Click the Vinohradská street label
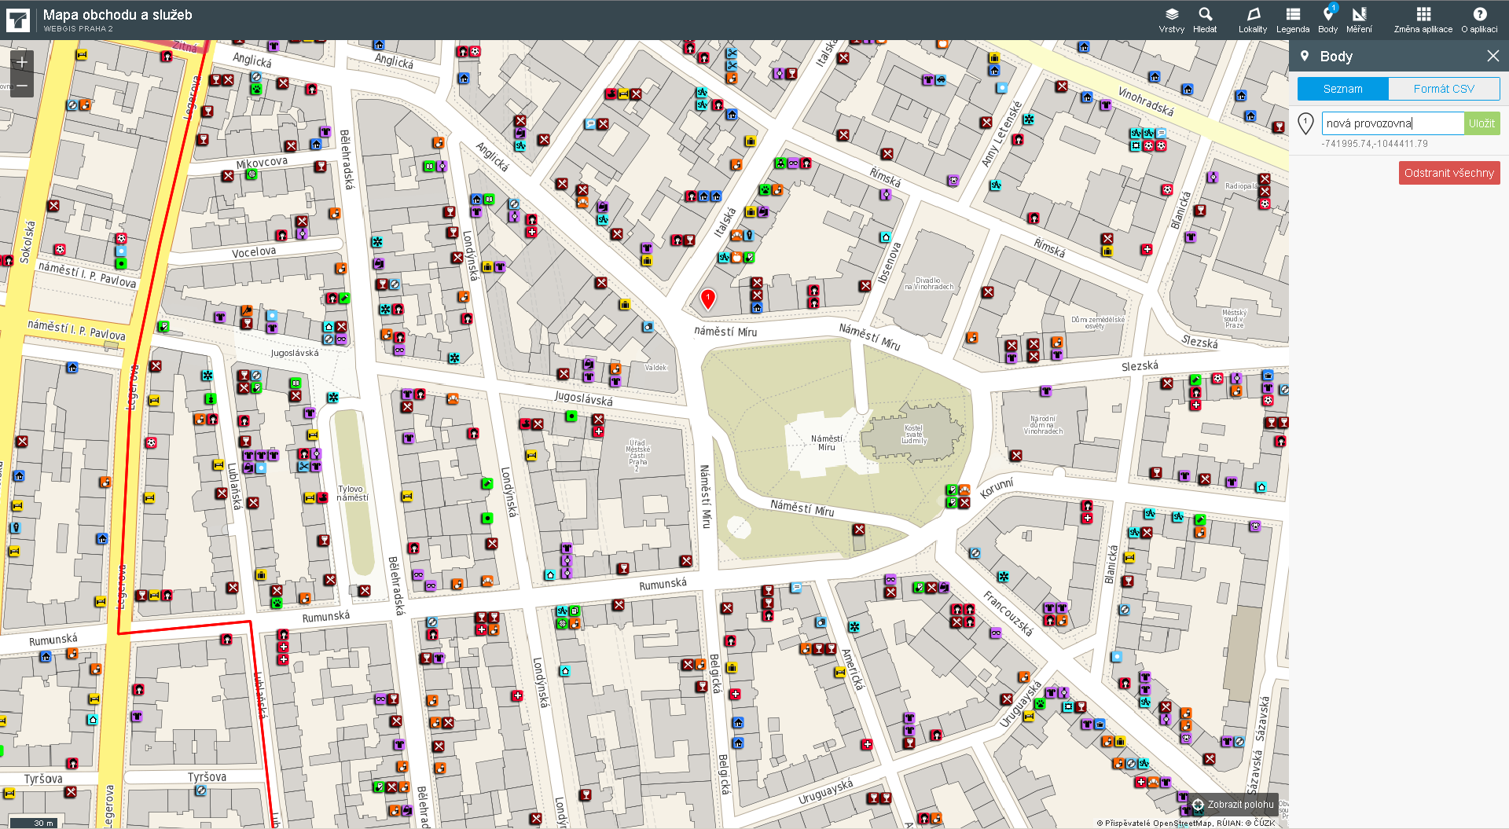The image size is (1509, 829). coord(1146,101)
